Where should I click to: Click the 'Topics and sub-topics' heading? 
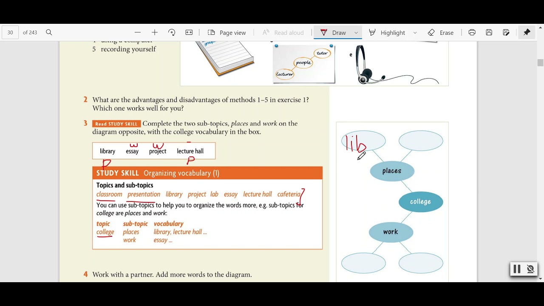125,185
